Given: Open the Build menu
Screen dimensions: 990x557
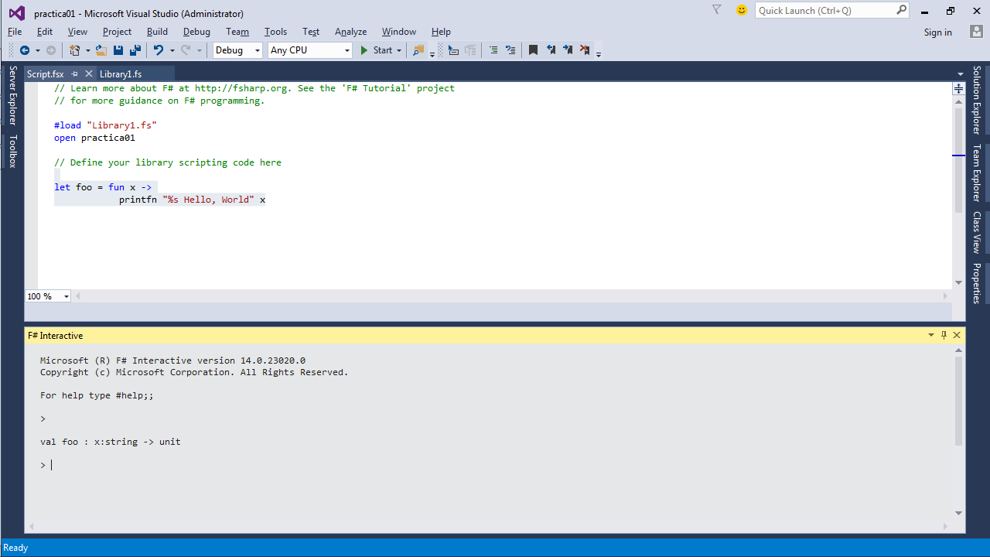Looking at the screenshot, I should tap(157, 32).
